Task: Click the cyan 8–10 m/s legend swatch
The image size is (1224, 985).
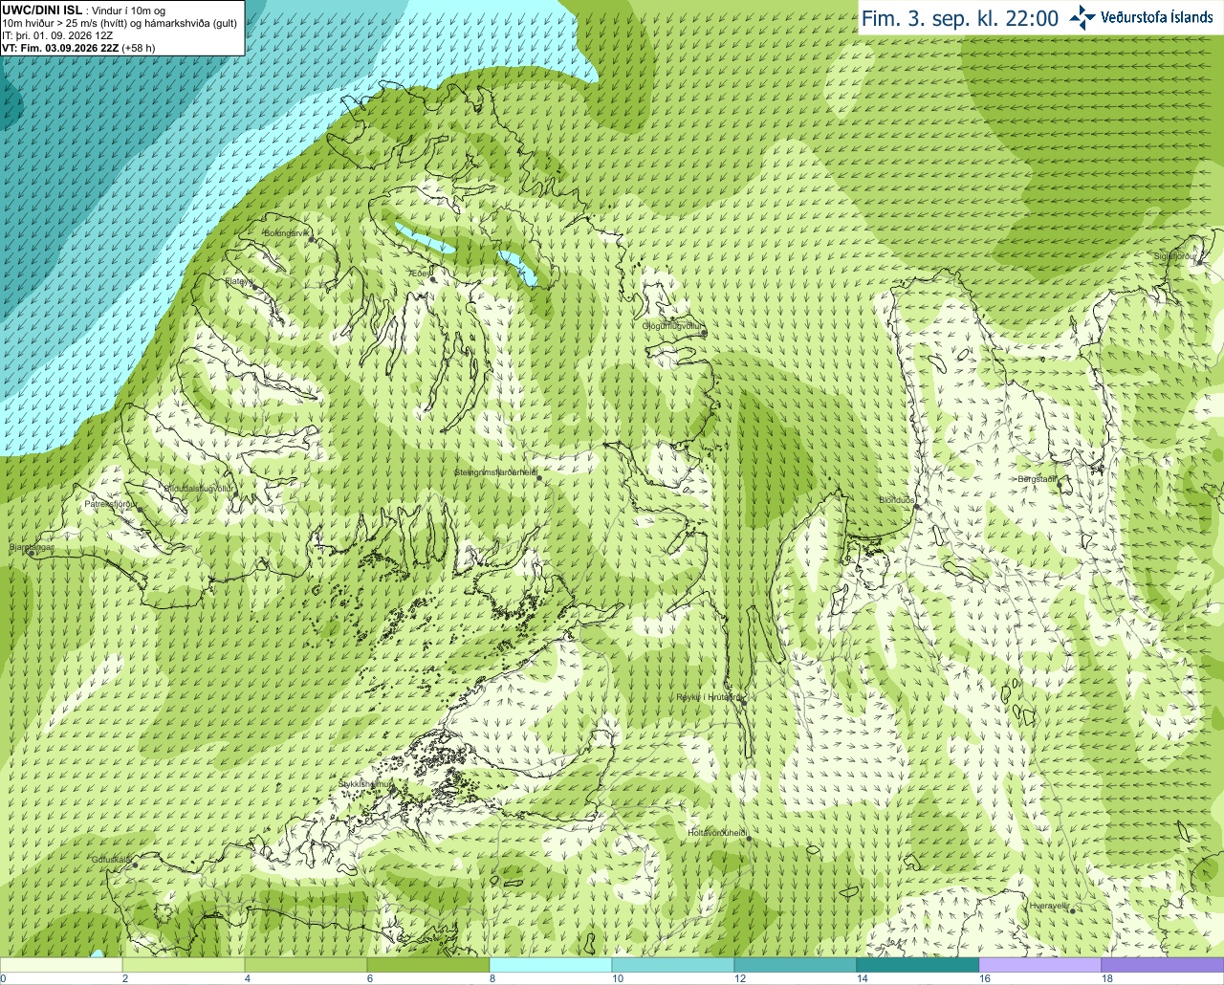Action: pos(550,965)
